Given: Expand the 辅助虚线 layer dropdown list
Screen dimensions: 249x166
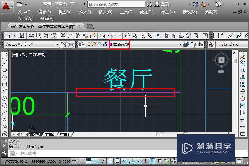Looking at the screenshot, I should (180, 44).
